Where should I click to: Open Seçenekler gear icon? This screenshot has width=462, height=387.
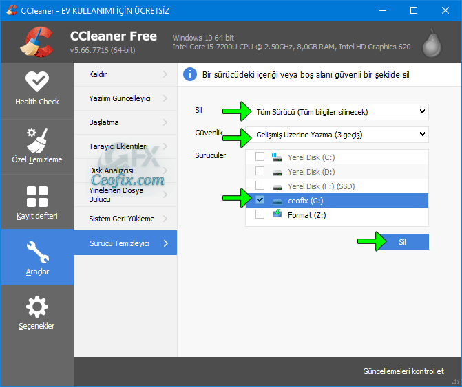click(x=37, y=307)
